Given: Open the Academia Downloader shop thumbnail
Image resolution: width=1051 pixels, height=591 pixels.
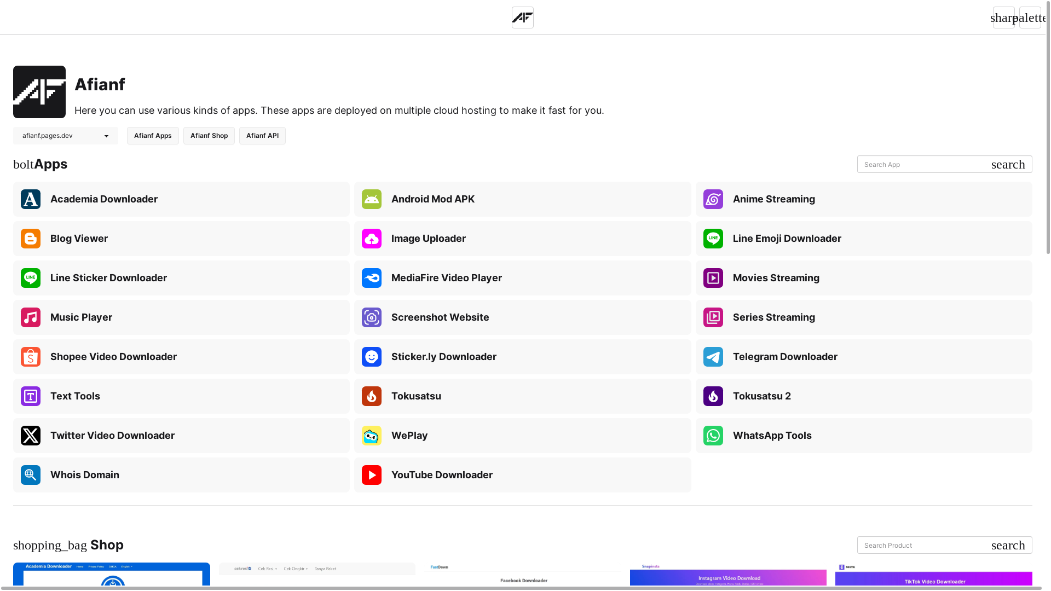Looking at the screenshot, I should [x=112, y=574].
